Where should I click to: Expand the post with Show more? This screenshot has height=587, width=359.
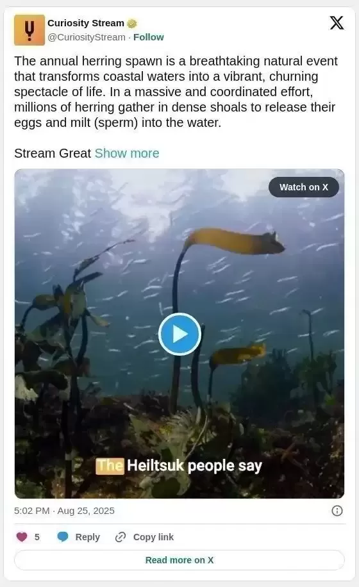pyautogui.click(x=127, y=153)
